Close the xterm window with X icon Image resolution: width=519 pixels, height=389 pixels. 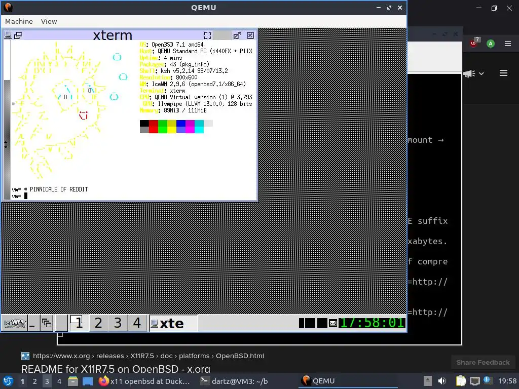(x=250, y=35)
